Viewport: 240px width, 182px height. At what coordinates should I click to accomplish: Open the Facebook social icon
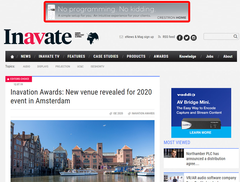pyautogui.click(x=180, y=38)
